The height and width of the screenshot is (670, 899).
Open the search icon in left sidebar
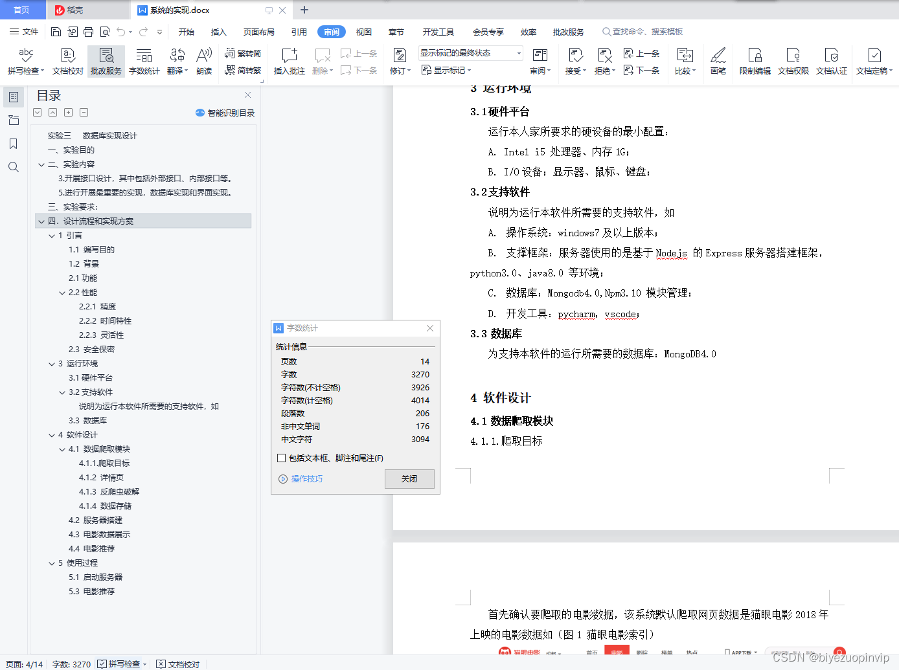[x=13, y=167]
